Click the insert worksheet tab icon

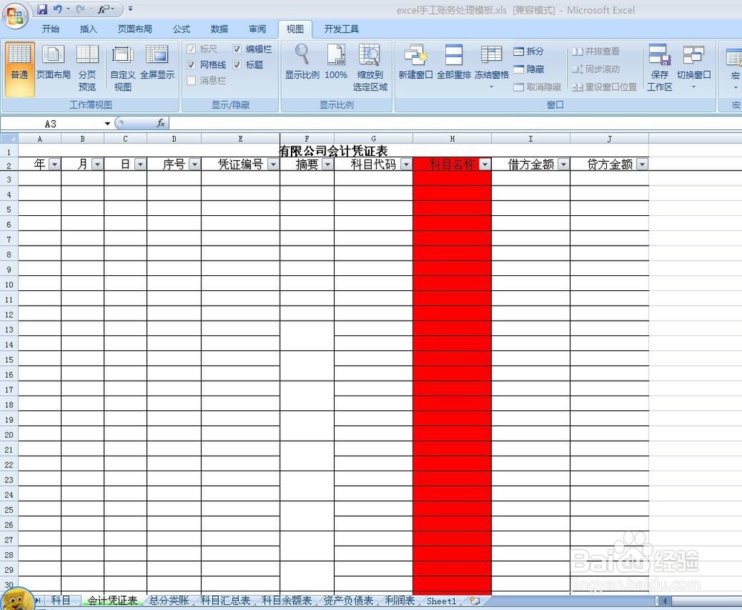coord(475,601)
